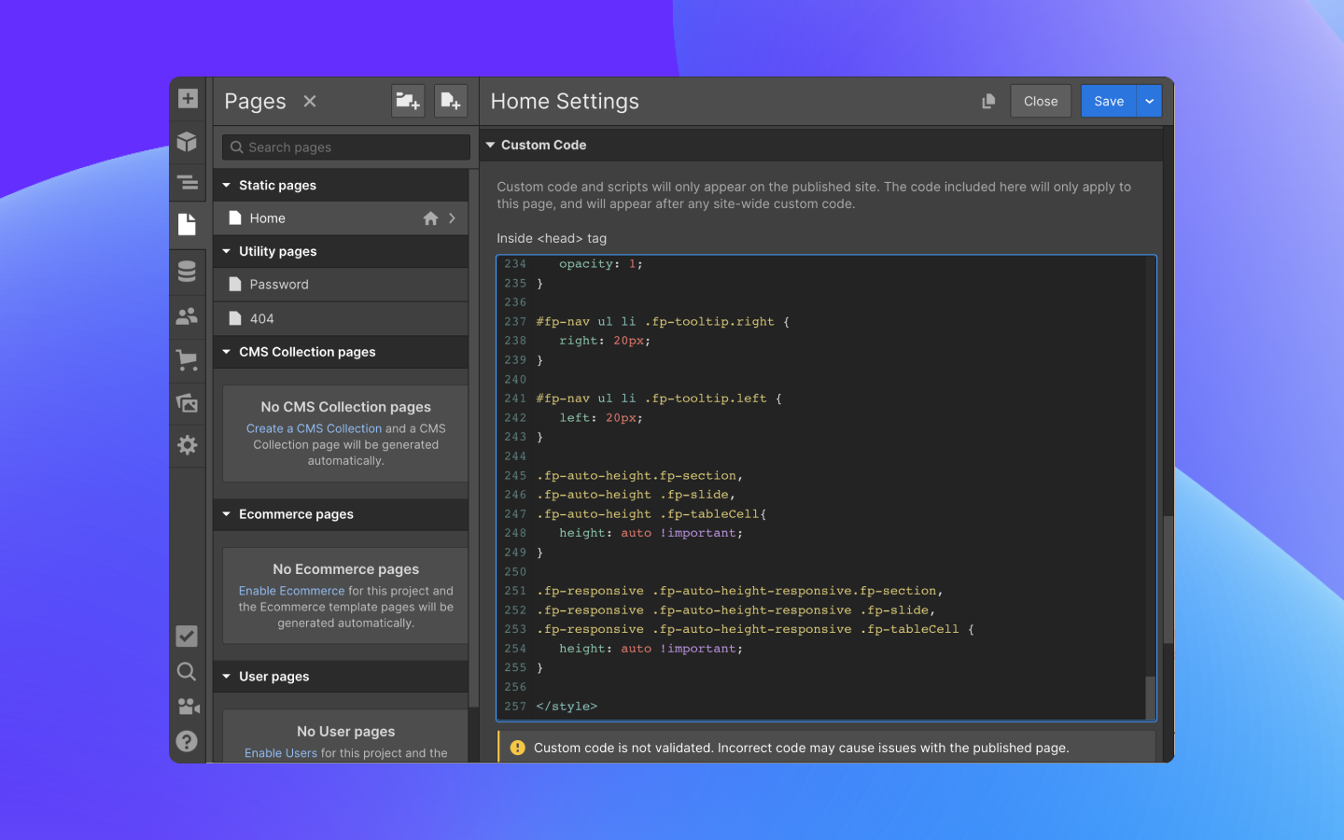Collapse the Custom Code section

tap(491, 146)
